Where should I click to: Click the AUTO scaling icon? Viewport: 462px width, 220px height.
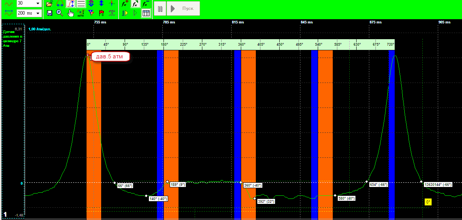click(x=81, y=13)
